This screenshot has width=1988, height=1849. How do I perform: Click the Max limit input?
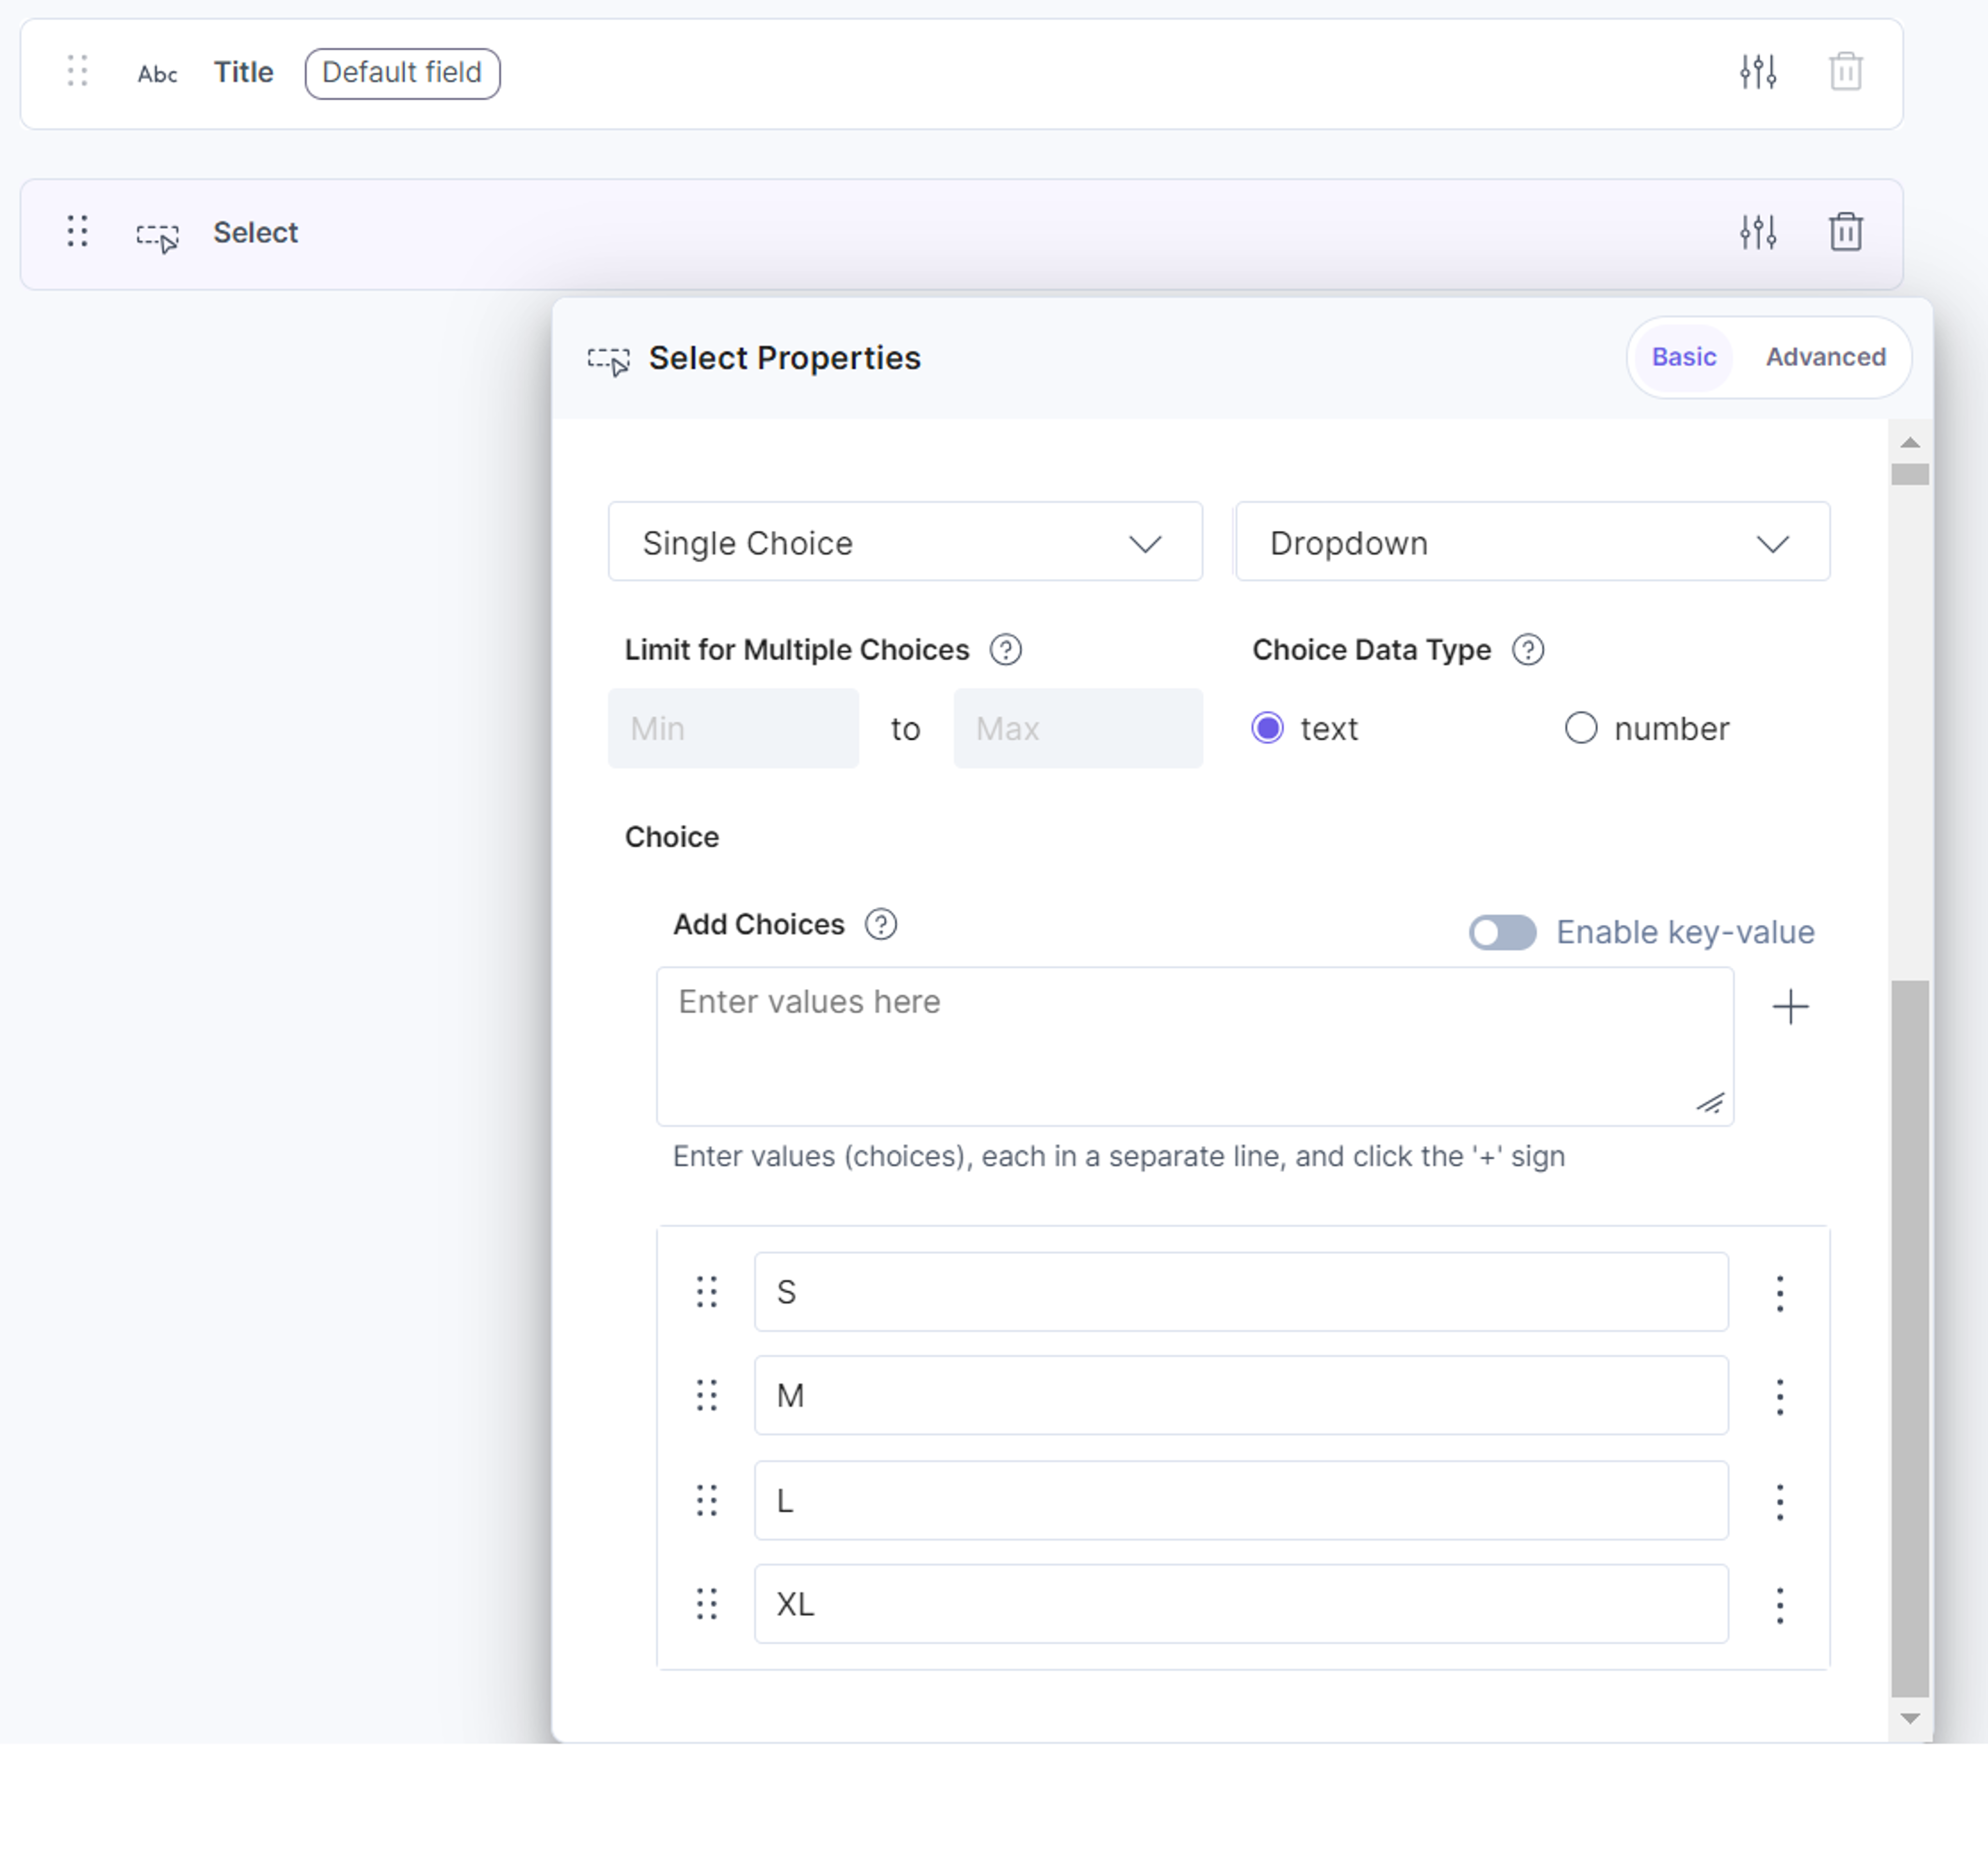1078,728
